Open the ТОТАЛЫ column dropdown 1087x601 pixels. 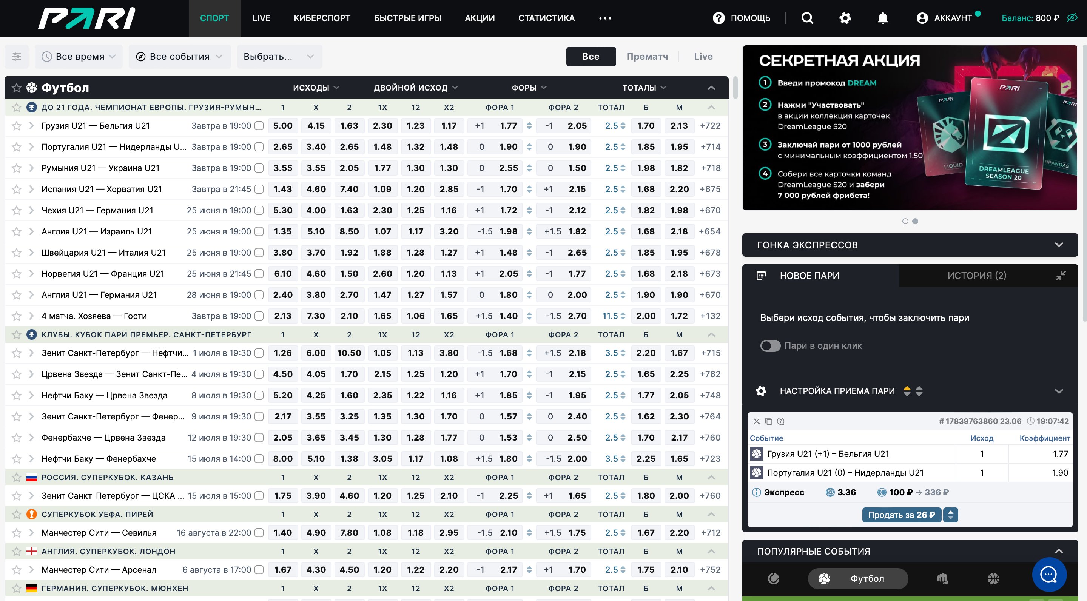(x=644, y=88)
